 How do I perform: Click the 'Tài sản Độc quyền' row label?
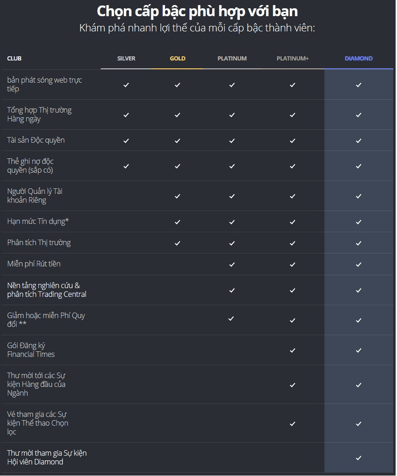point(36,140)
